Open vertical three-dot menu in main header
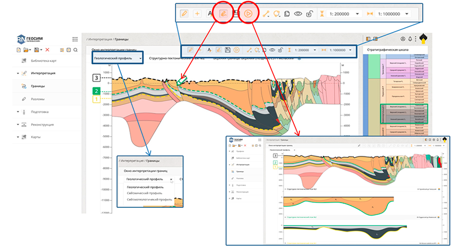This screenshot has width=451, height=246. [x=415, y=39]
